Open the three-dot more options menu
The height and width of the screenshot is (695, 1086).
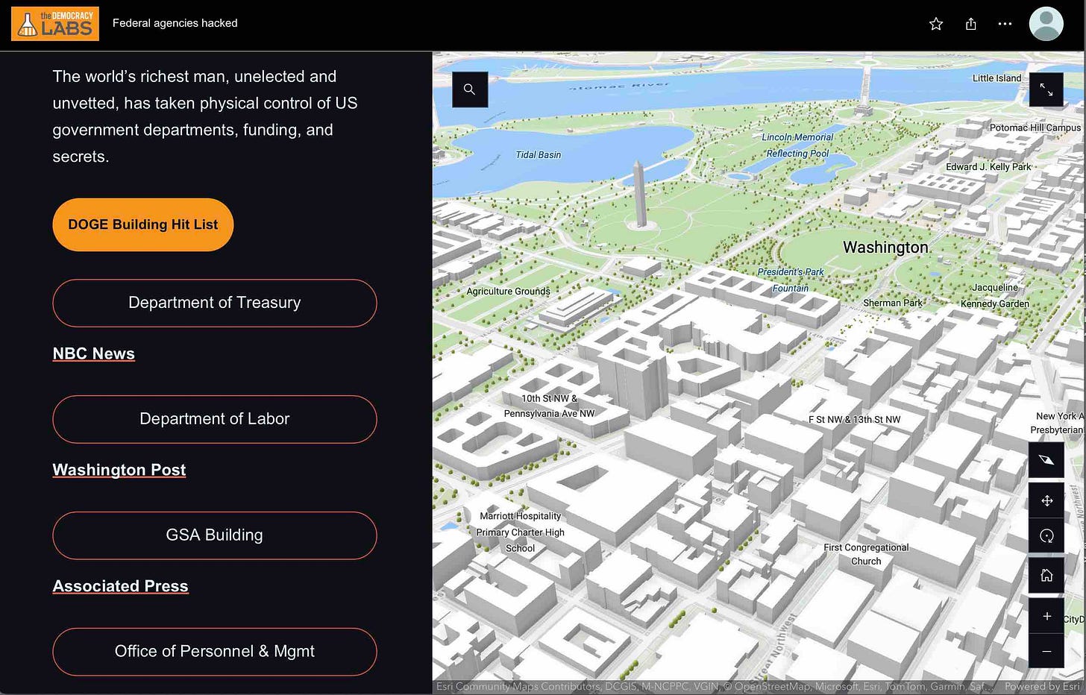pos(1005,24)
